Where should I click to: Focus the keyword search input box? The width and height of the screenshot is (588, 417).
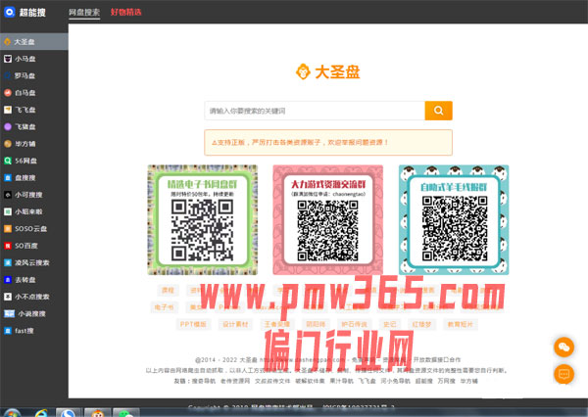click(x=315, y=111)
